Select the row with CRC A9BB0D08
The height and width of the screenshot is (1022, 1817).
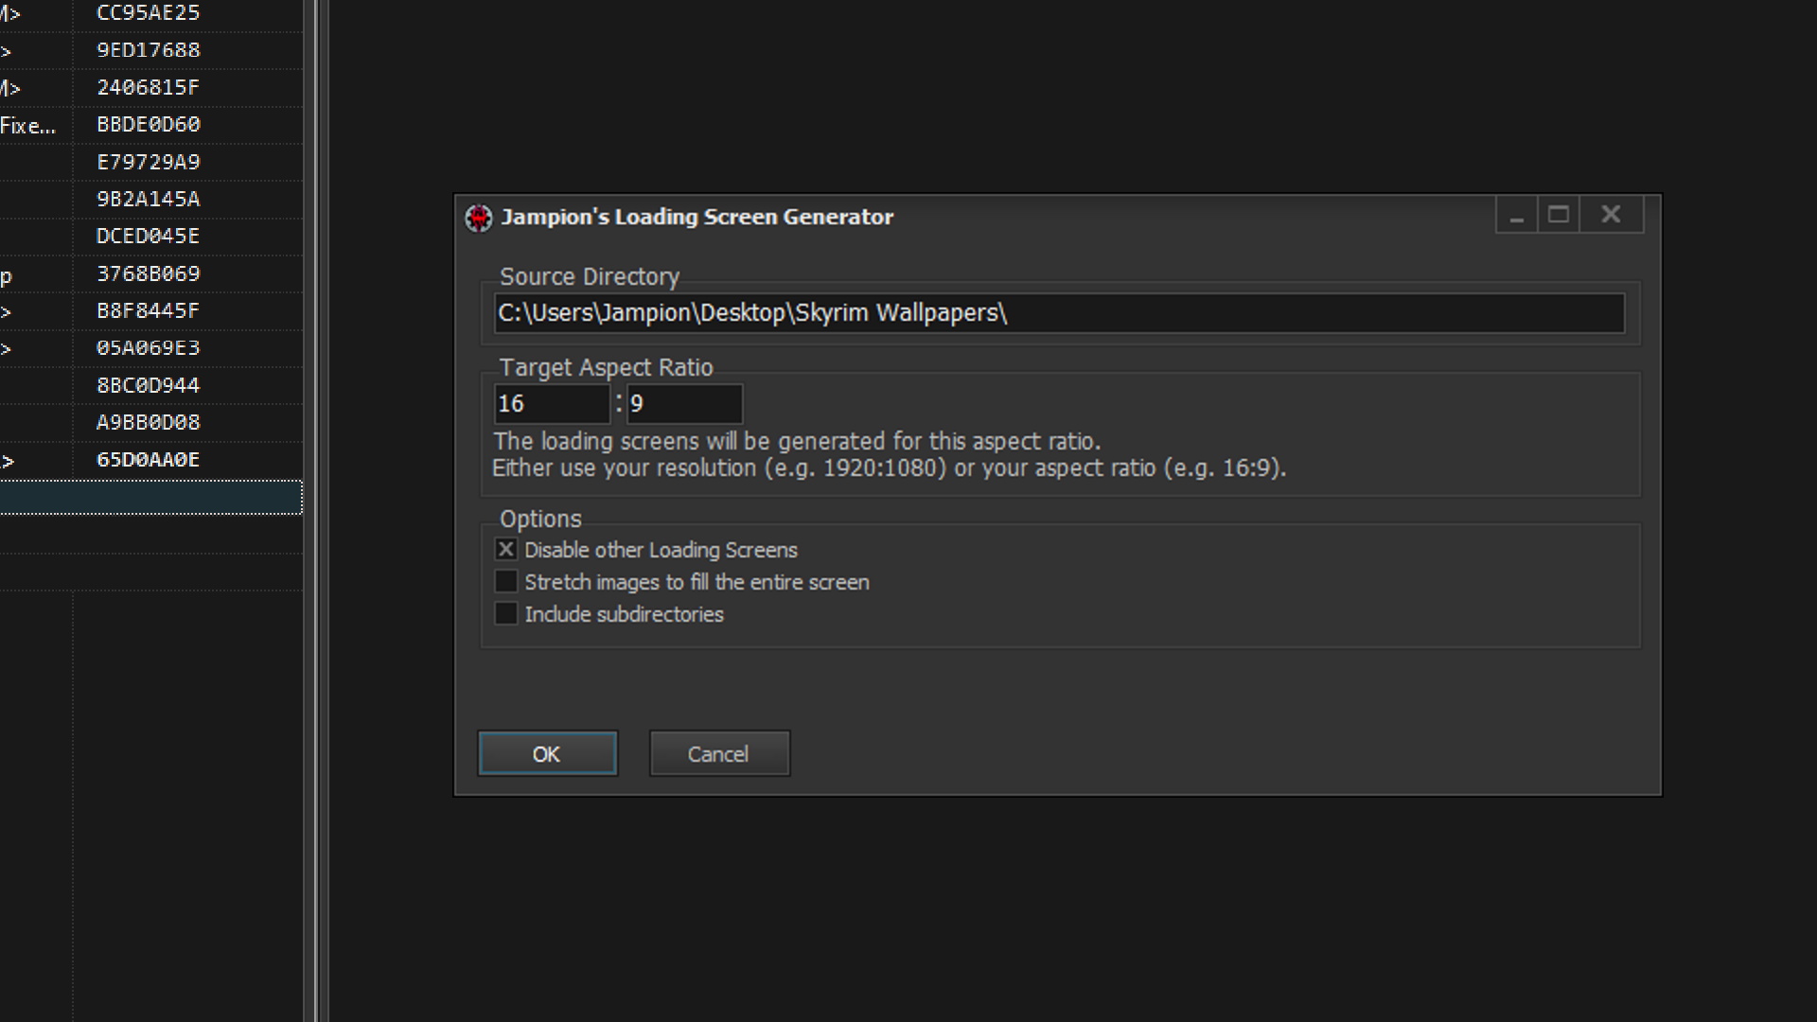coord(148,423)
